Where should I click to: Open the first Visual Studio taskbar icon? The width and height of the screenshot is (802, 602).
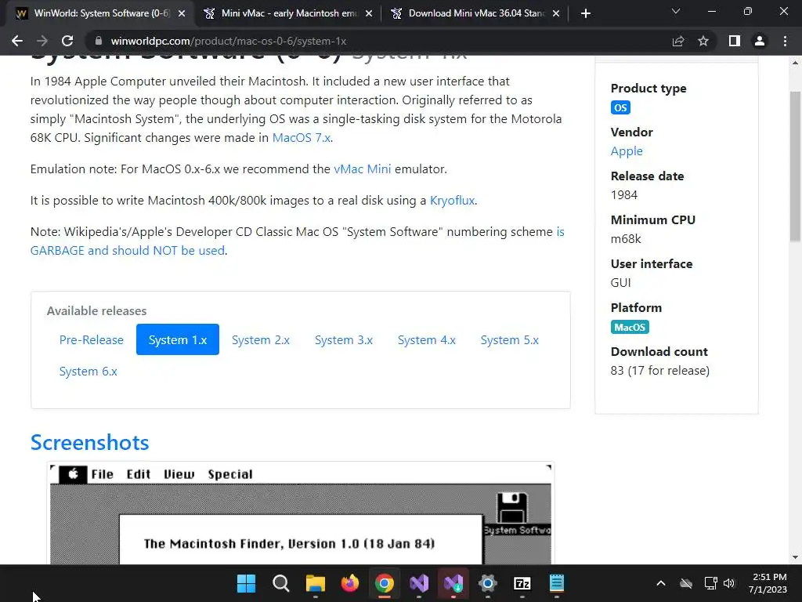(419, 583)
